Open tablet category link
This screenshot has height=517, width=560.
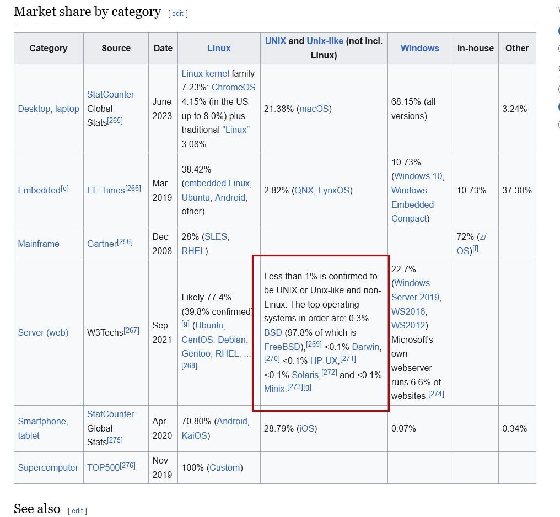[x=29, y=435]
